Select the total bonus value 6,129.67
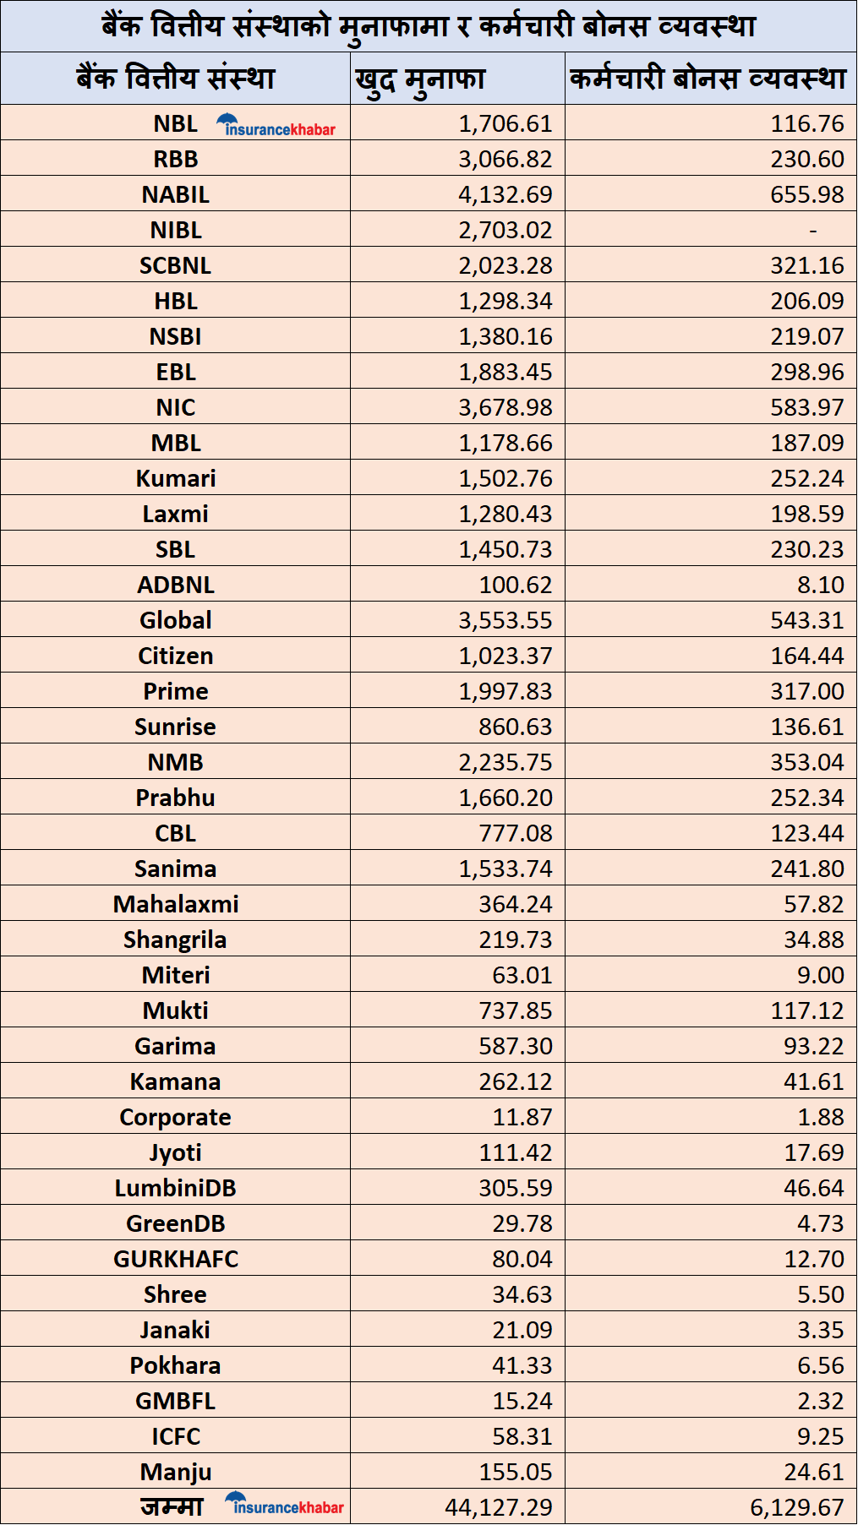 point(796,1507)
